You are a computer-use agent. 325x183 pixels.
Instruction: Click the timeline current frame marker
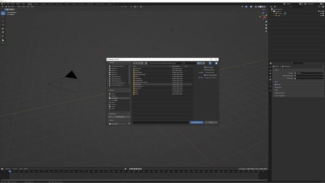tap(10, 172)
